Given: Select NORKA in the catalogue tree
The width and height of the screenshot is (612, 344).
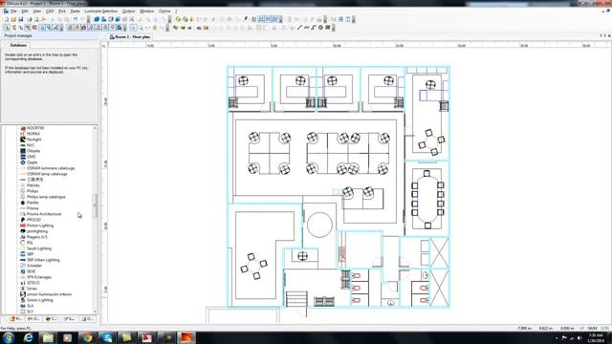Looking at the screenshot, I should [x=33, y=134].
